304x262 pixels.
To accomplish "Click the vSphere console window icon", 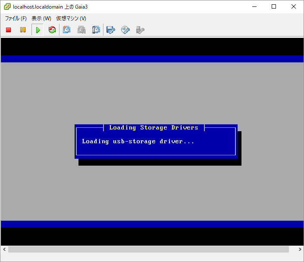I will pos(7,6).
